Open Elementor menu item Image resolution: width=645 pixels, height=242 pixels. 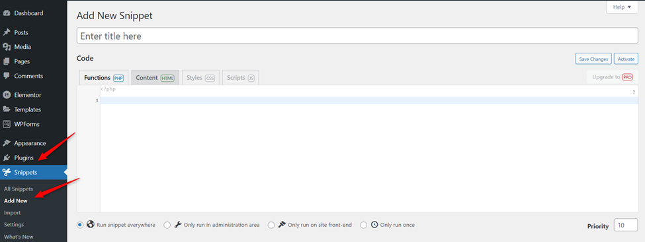33,95
